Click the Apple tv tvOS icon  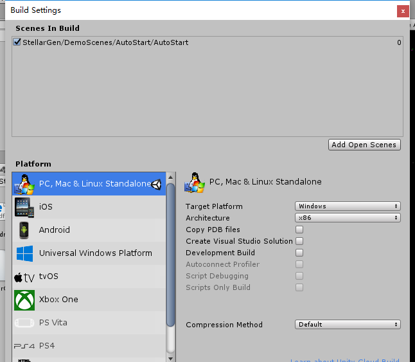pyautogui.click(x=24, y=277)
